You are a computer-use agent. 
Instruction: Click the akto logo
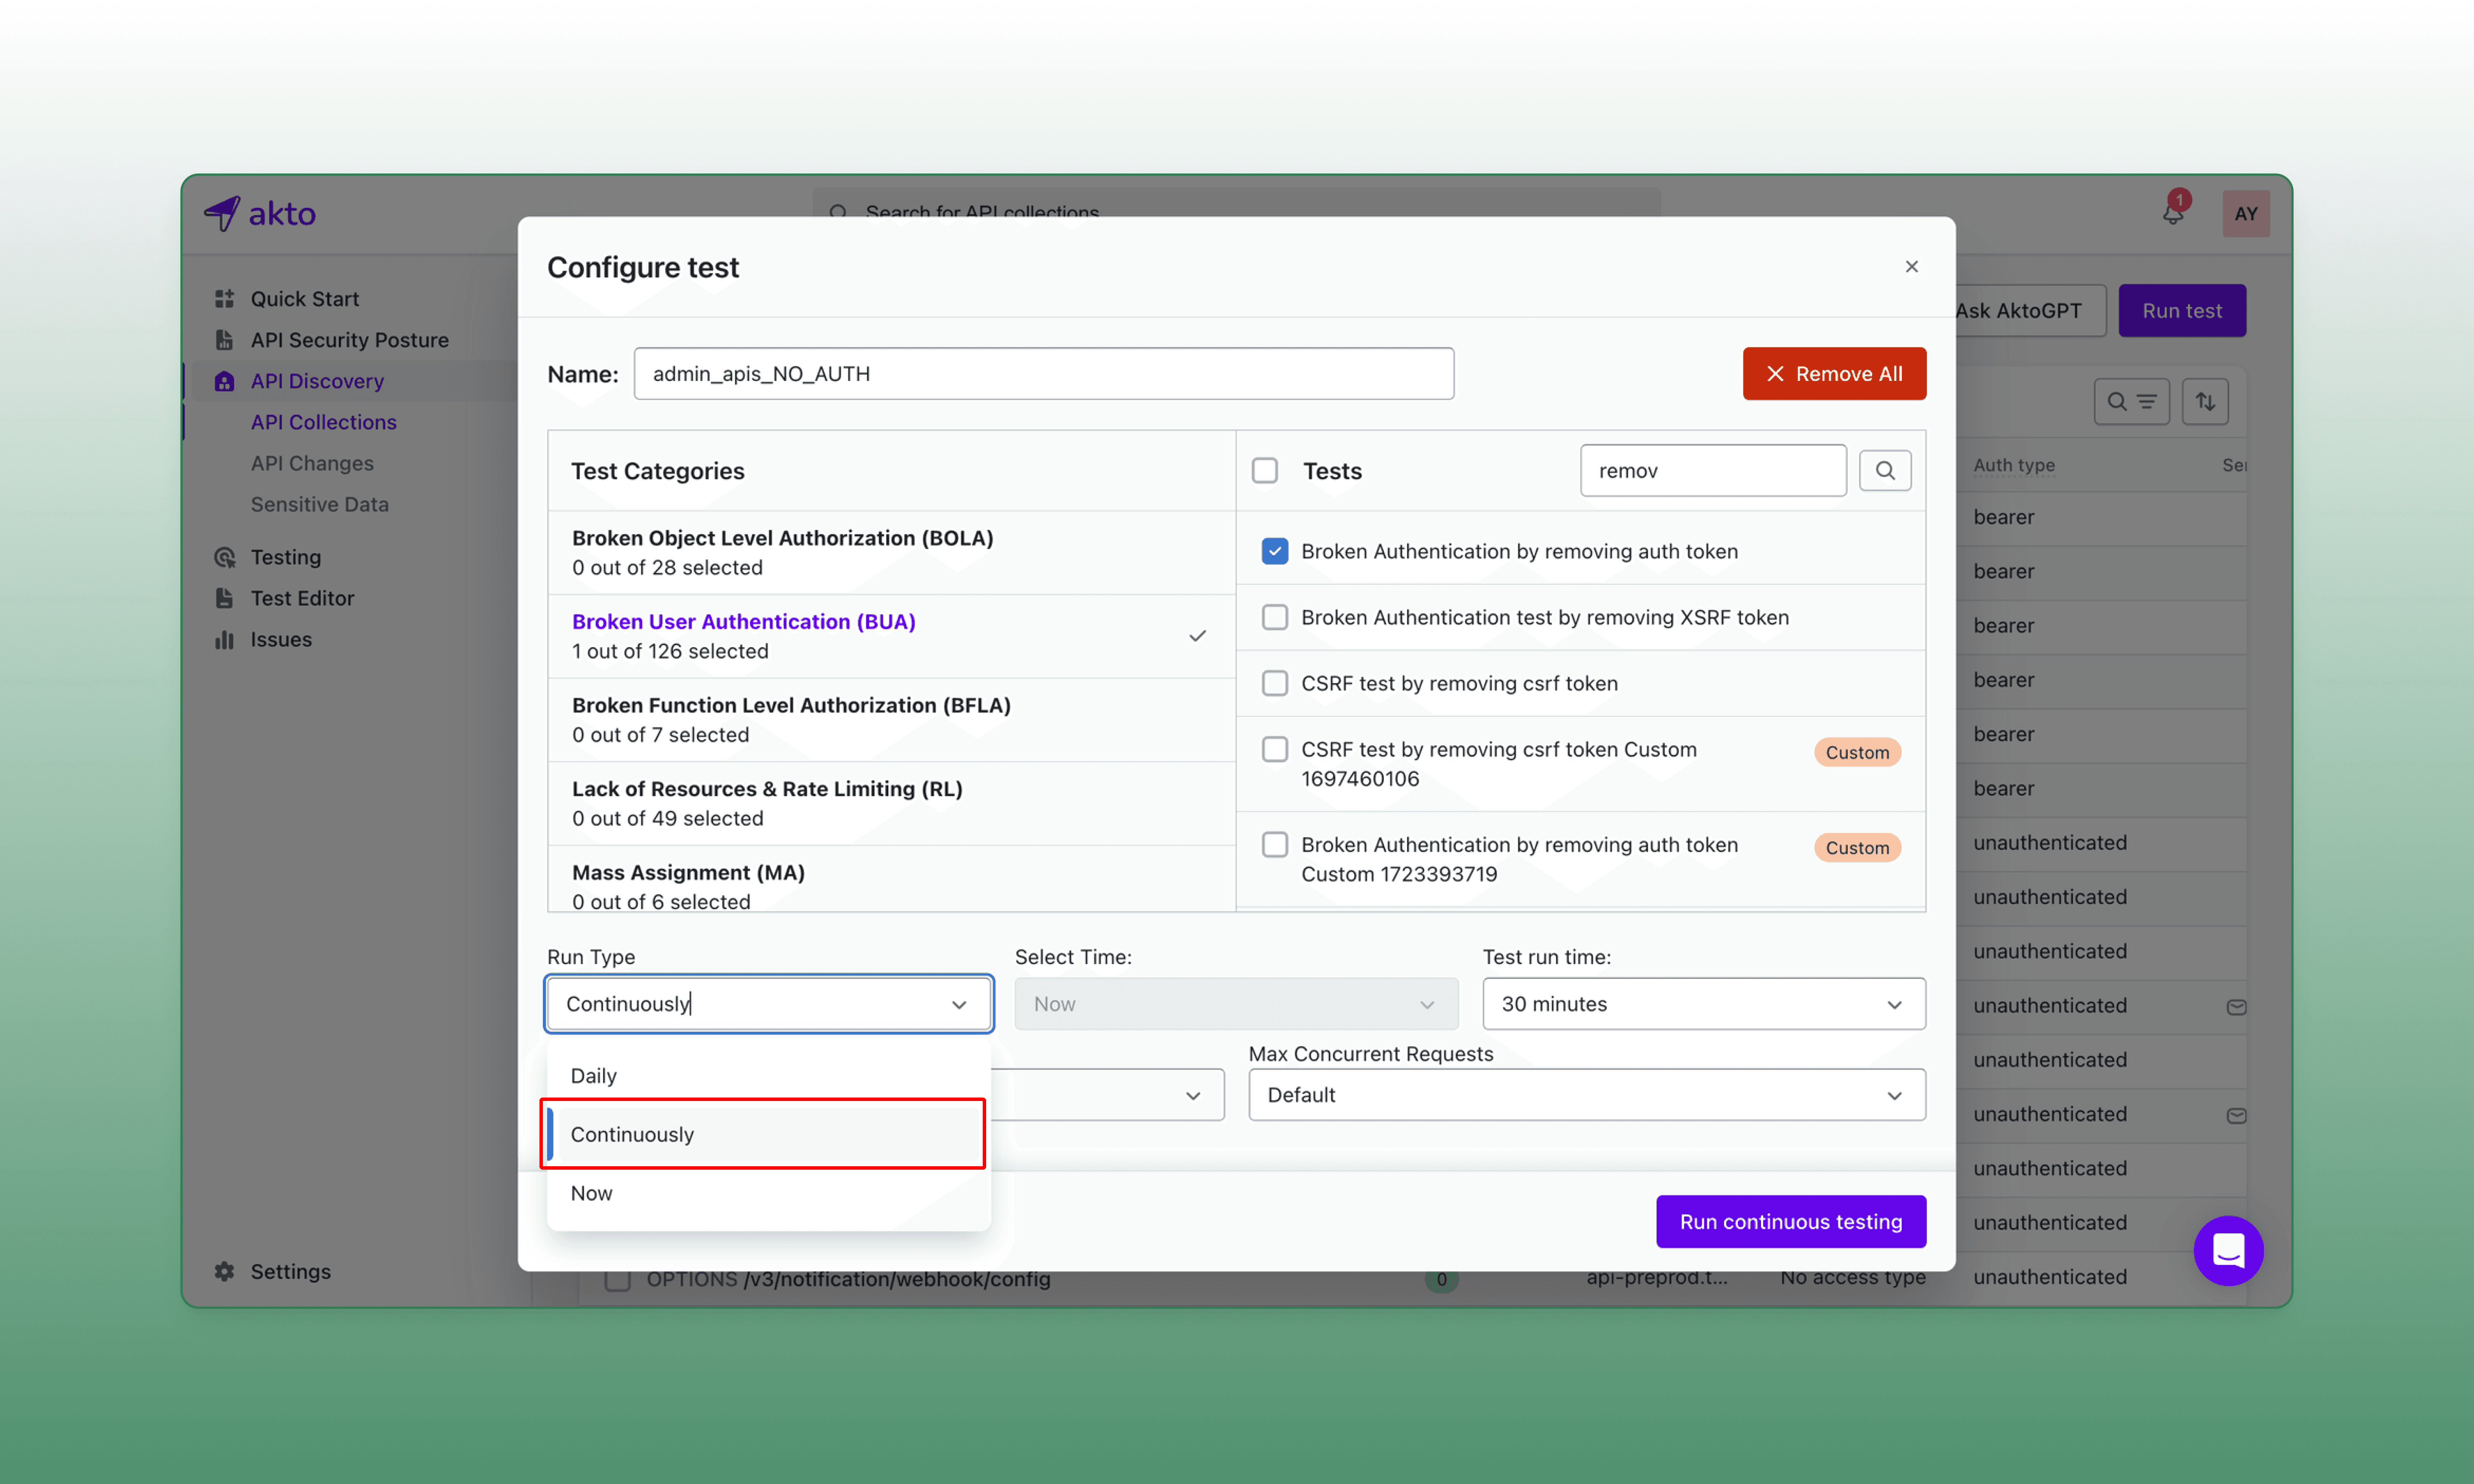coord(260,213)
